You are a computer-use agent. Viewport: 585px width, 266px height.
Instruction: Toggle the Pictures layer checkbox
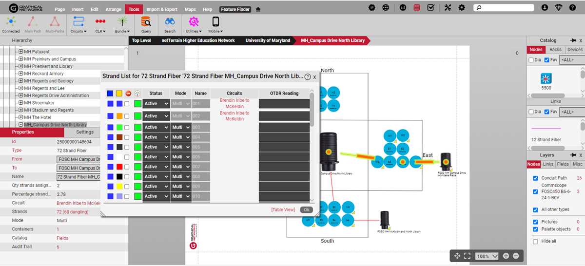pyautogui.click(x=536, y=222)
